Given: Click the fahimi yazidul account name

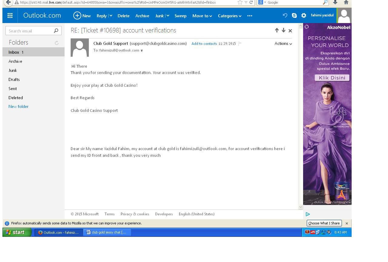Looking at the screenshot, I should (x=322, y=15).
